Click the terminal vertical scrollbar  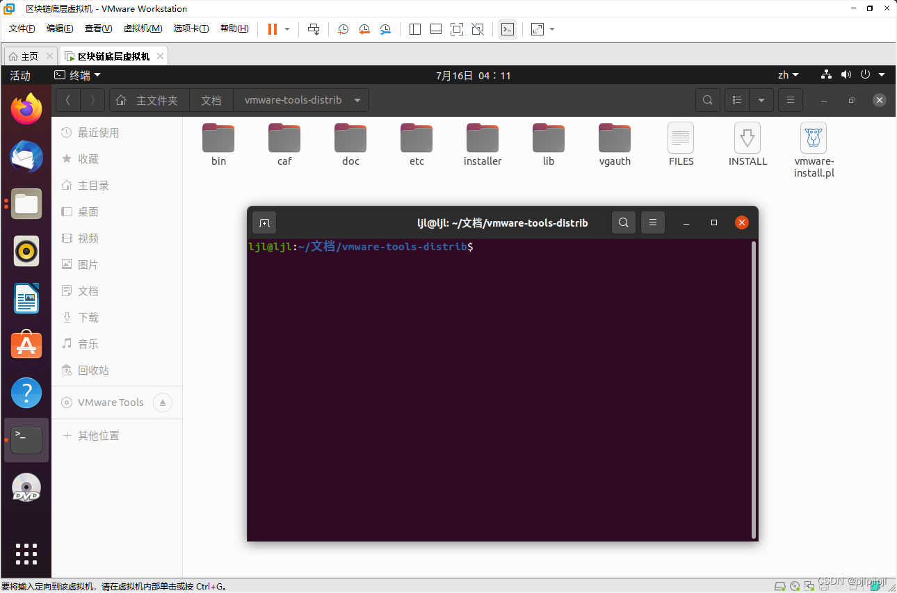pos(754,389)
